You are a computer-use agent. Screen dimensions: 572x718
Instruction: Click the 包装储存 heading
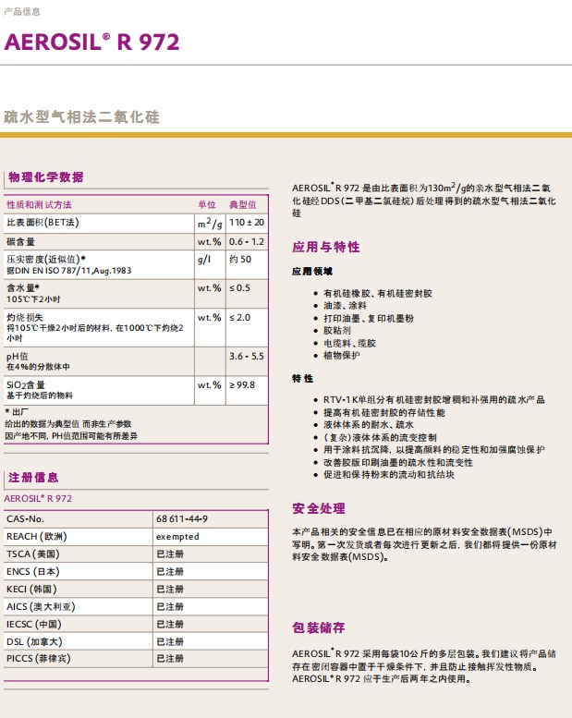[319, 627]
